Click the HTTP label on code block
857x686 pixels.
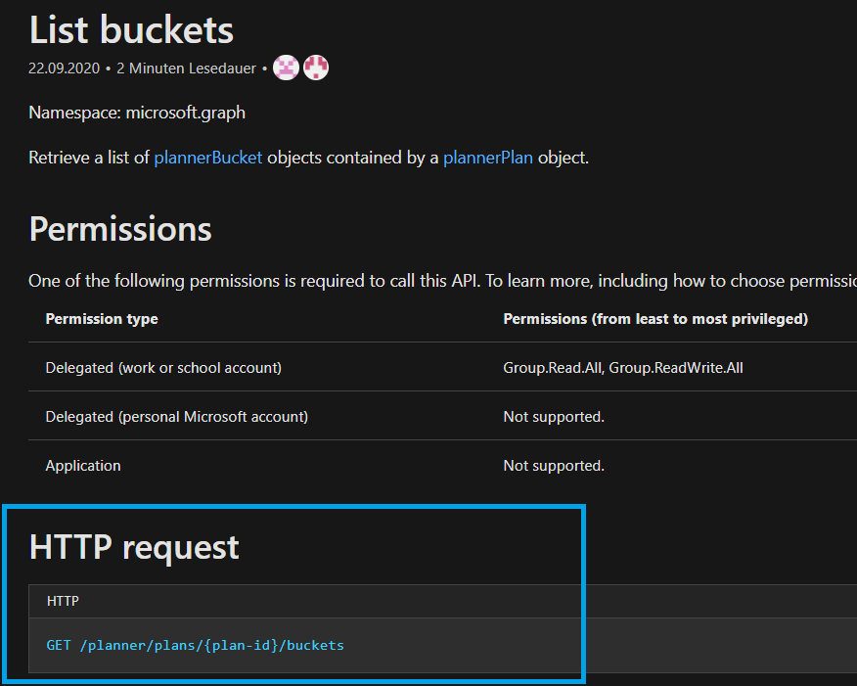pos(63,601)
